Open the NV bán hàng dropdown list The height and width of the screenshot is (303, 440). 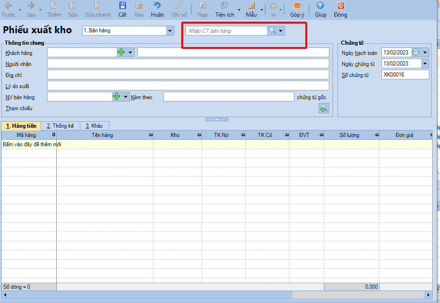[125, 97]
